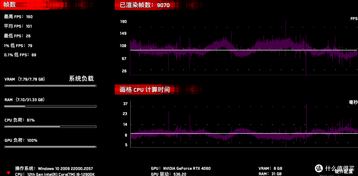The image size is (358, 176).
Task: Click the 8 axis value on CPU graph
Action: [126, 135]
